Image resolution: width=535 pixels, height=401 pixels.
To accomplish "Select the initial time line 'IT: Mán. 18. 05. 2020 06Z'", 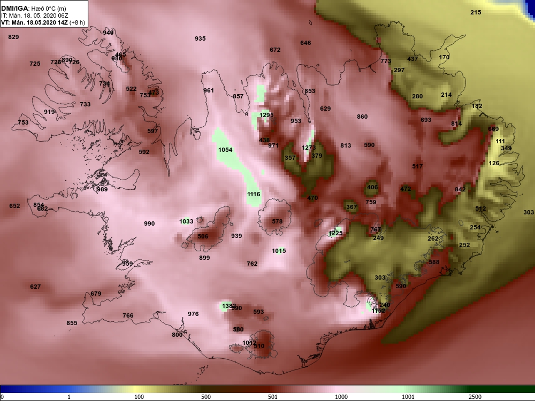I will point(34,16).
